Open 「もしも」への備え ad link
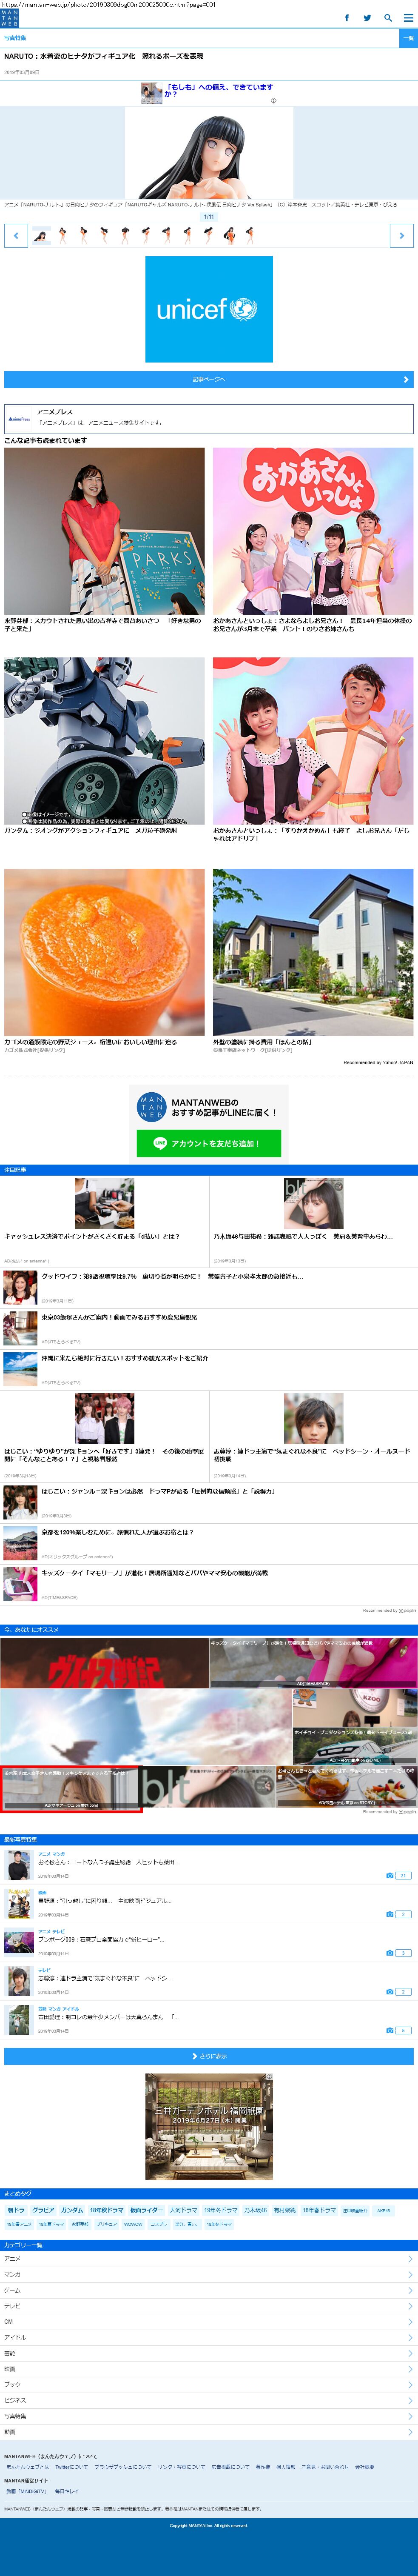 pos(219,90)
